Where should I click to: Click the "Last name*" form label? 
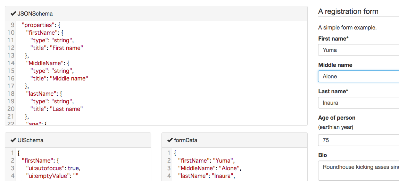[x=333, y=91]
